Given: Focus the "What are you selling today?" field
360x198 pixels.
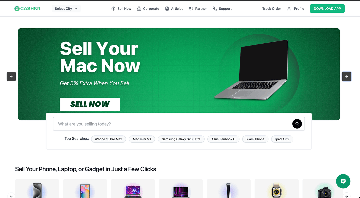Looking at the screenshot, I should [172, 124].
